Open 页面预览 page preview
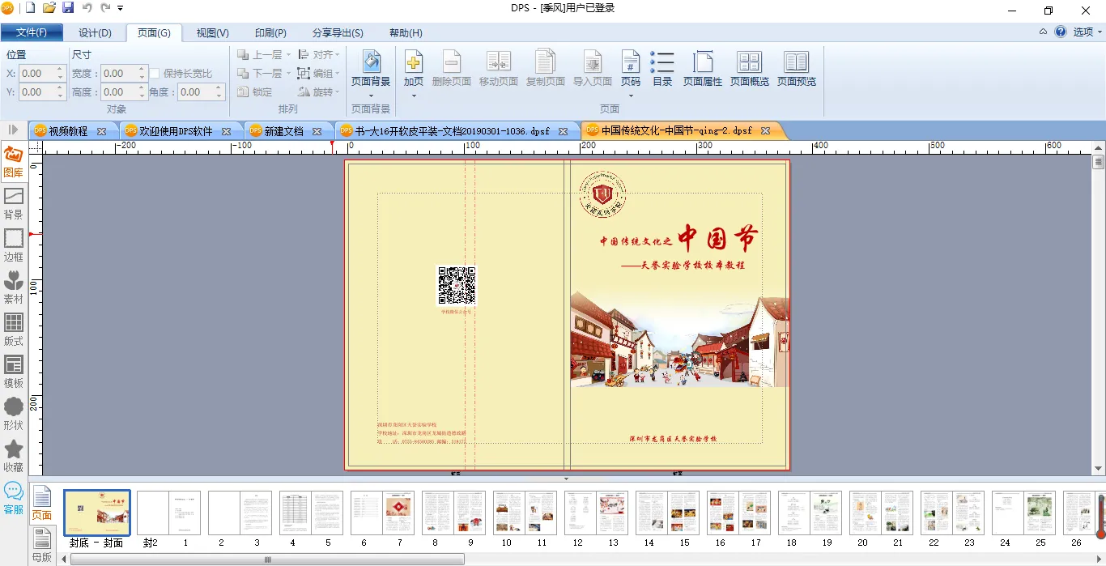 point(796,63)
